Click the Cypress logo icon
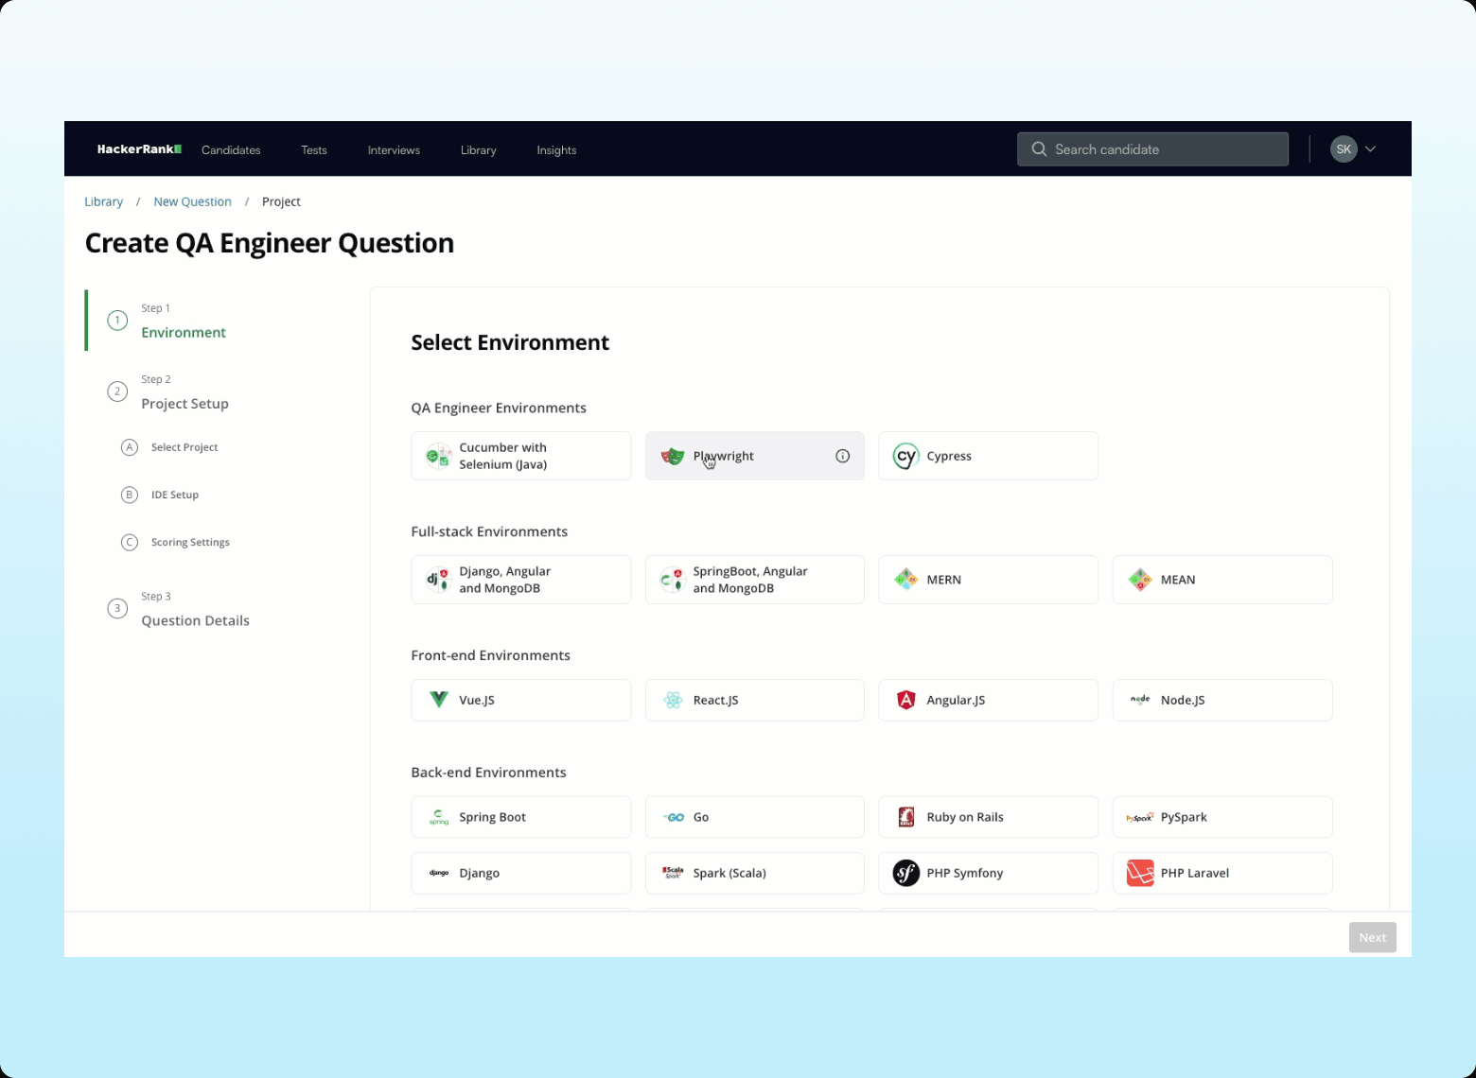 coord(906,456)
